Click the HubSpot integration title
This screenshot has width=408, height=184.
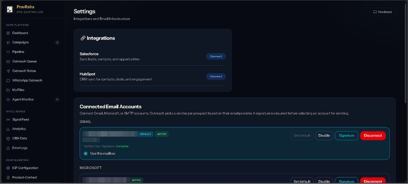(x=87, y=74)
